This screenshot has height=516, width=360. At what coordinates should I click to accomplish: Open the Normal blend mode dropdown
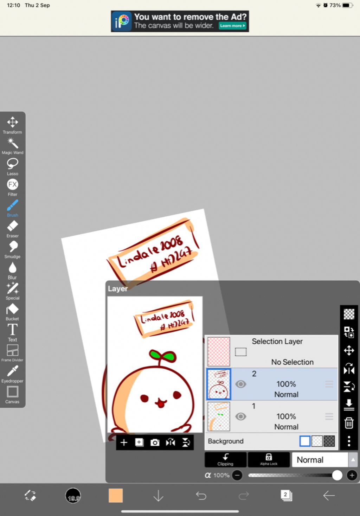point(320,460)
